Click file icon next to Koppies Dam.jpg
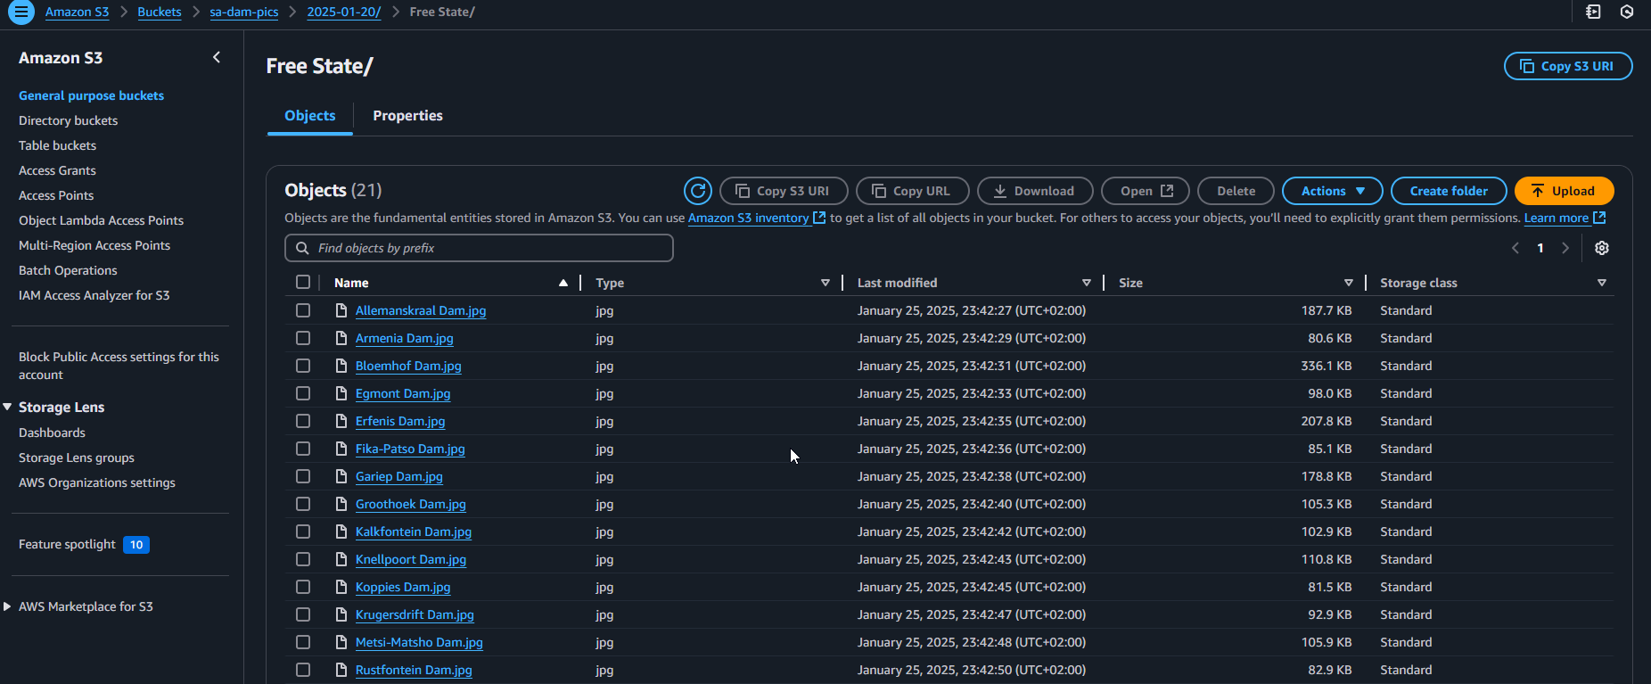The image size is (1651, 684). (x=341, y=587)
